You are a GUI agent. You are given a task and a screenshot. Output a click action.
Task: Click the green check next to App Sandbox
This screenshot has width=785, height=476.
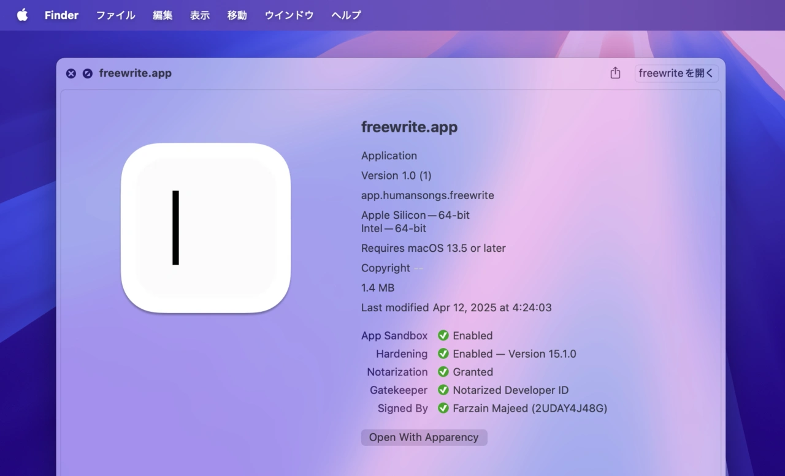click(x=443, y=336)
